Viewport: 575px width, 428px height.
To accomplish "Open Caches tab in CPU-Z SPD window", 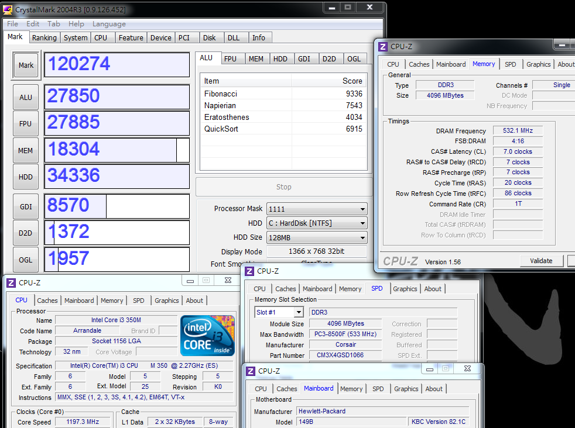I will tap(285, 289).
